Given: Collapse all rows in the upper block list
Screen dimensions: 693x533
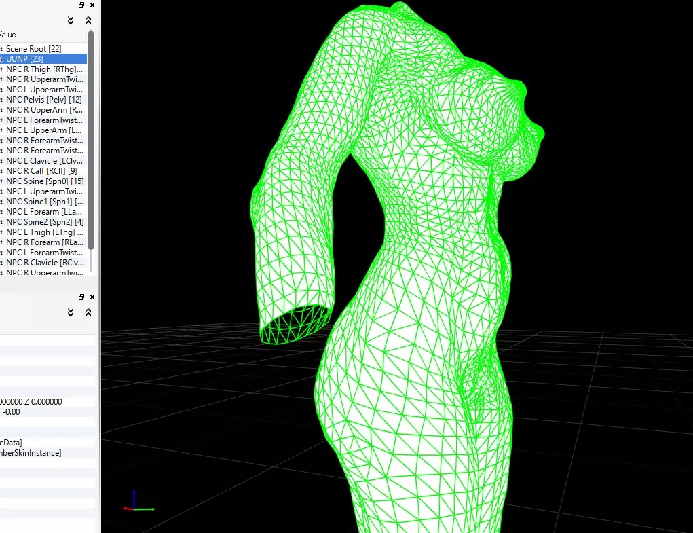Looking at the screenshot, I should coord(88,21).
